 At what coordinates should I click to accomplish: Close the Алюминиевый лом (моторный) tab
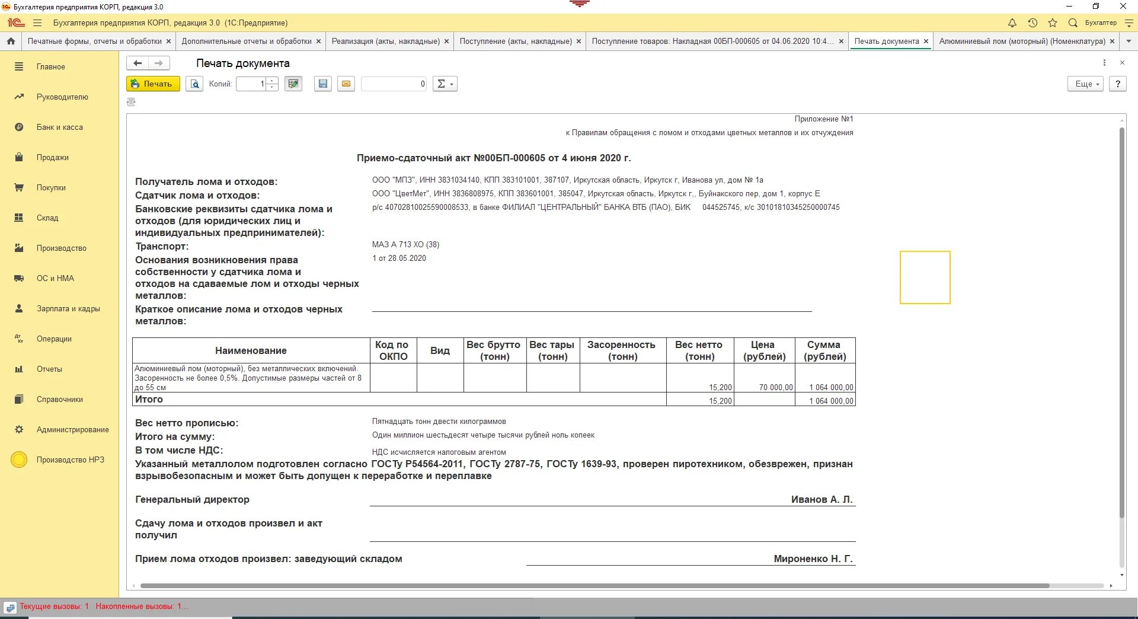(1112, 41)
